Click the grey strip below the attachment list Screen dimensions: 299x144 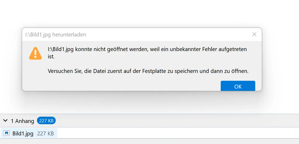149,141
